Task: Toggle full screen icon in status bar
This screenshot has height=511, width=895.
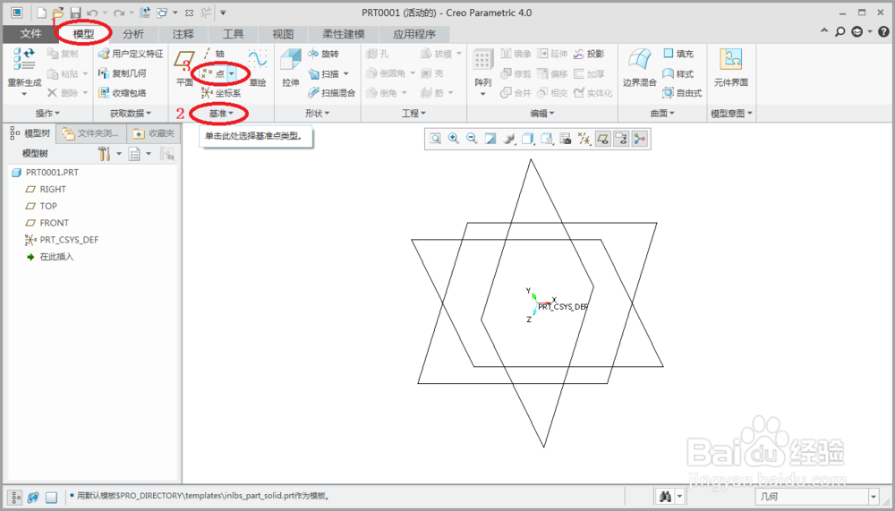Action: click(51, 498)
